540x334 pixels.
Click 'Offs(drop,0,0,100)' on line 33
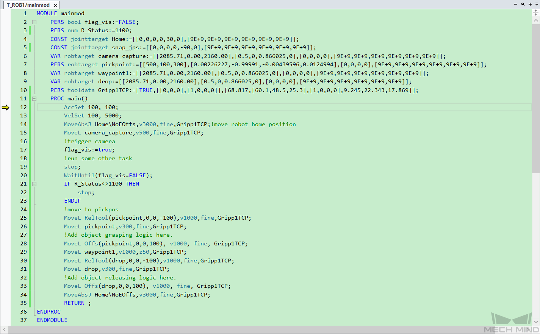coord(115,286)
